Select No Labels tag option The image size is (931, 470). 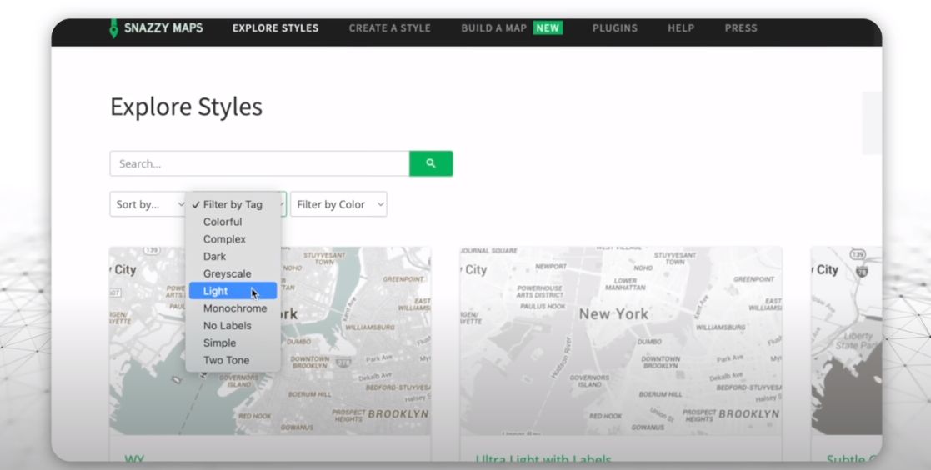coord(228,326)
